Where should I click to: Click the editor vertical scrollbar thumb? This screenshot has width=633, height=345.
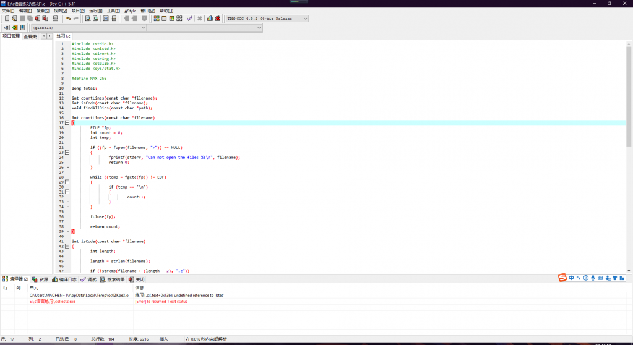(629, 97)
